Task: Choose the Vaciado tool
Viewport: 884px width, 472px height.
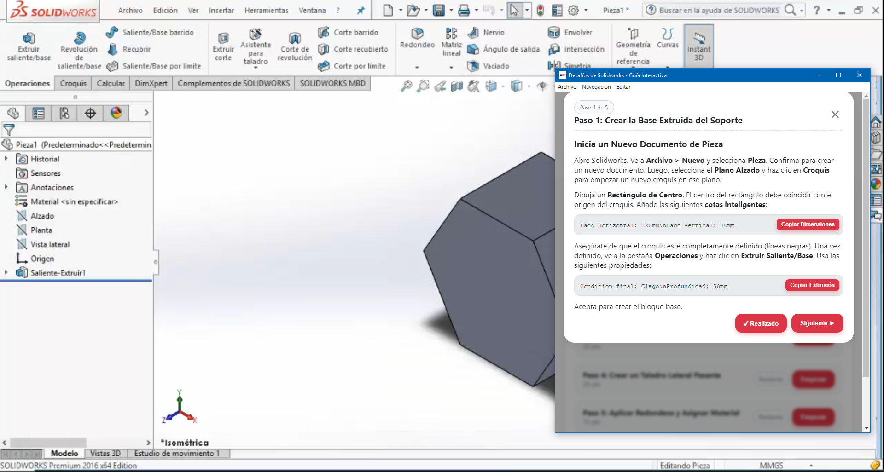Action: pyautogui.click(x=488, y=66)
